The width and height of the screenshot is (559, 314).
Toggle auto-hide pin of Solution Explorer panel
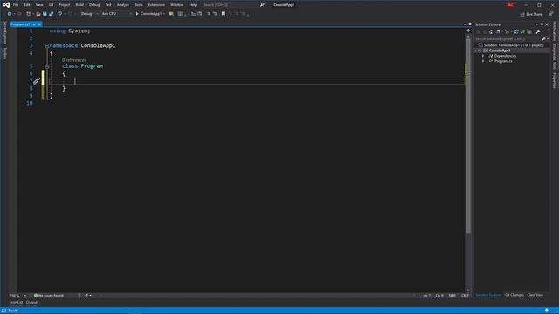pos(542,24)
